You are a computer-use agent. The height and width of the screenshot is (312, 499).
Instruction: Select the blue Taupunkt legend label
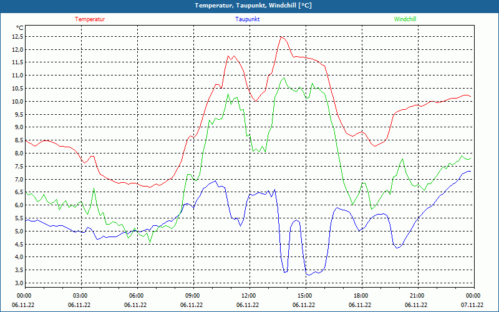[247, 19]
